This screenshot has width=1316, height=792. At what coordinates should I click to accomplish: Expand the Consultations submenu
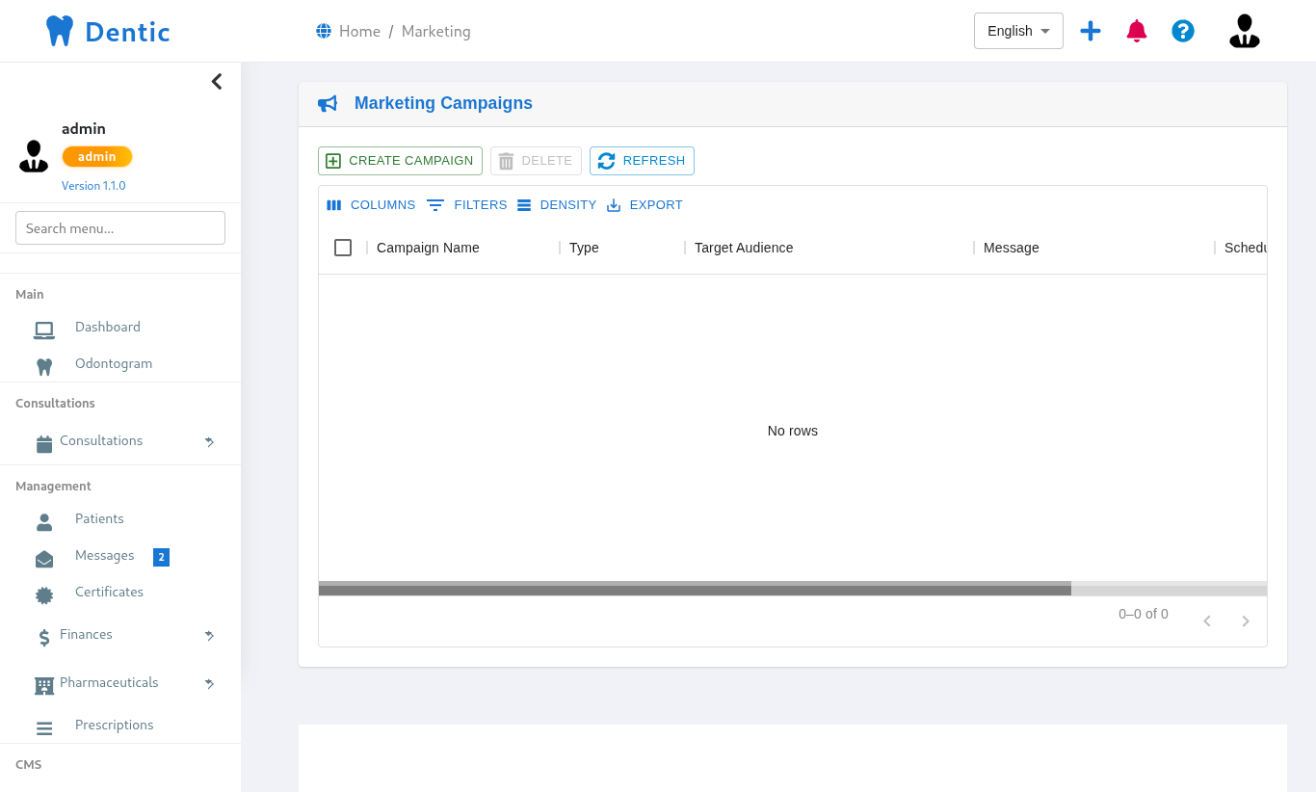[209, 441]
